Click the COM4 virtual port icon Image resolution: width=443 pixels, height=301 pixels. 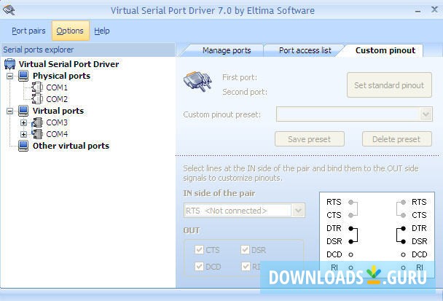click(37, 134)
